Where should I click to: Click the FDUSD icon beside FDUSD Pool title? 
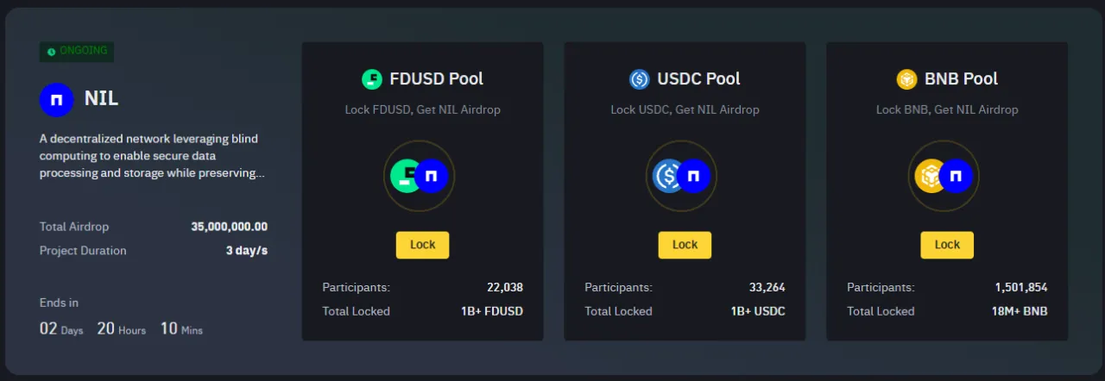371,79
